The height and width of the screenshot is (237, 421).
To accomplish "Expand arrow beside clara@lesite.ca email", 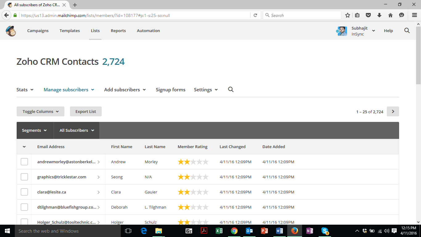I will [x=99, y=192].
